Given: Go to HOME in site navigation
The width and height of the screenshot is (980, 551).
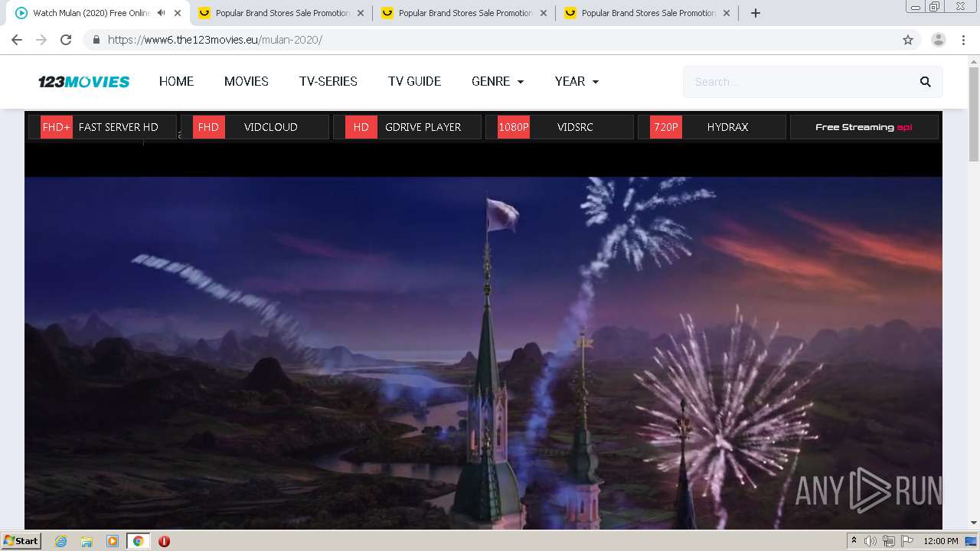Looking at the screenshot, I should 176,81.
